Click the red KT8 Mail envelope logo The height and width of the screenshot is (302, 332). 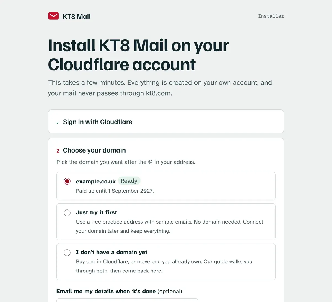53,16
